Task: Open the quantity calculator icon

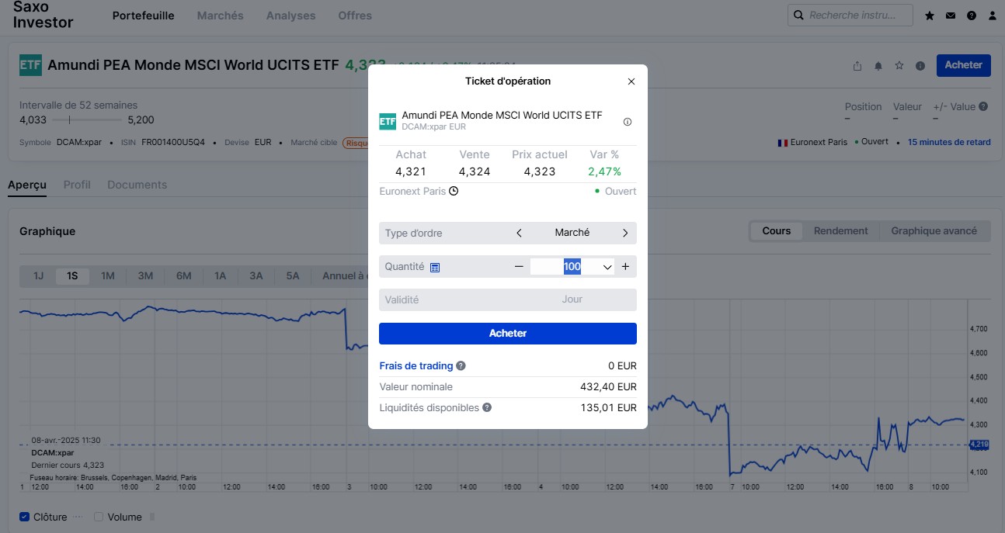Action: tap(435, 267)
